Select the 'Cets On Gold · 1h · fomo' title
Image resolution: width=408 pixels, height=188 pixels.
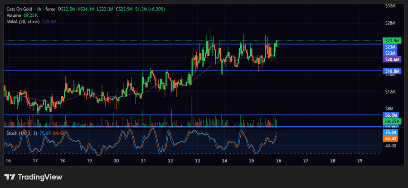31,9
